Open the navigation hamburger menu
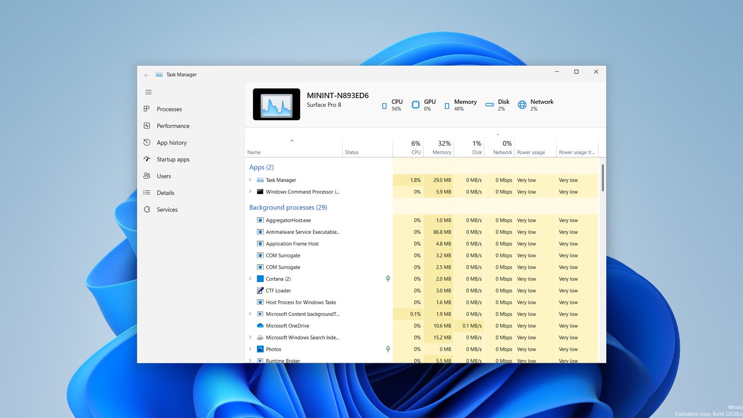 pyautogui.click(x=148, y=92)
